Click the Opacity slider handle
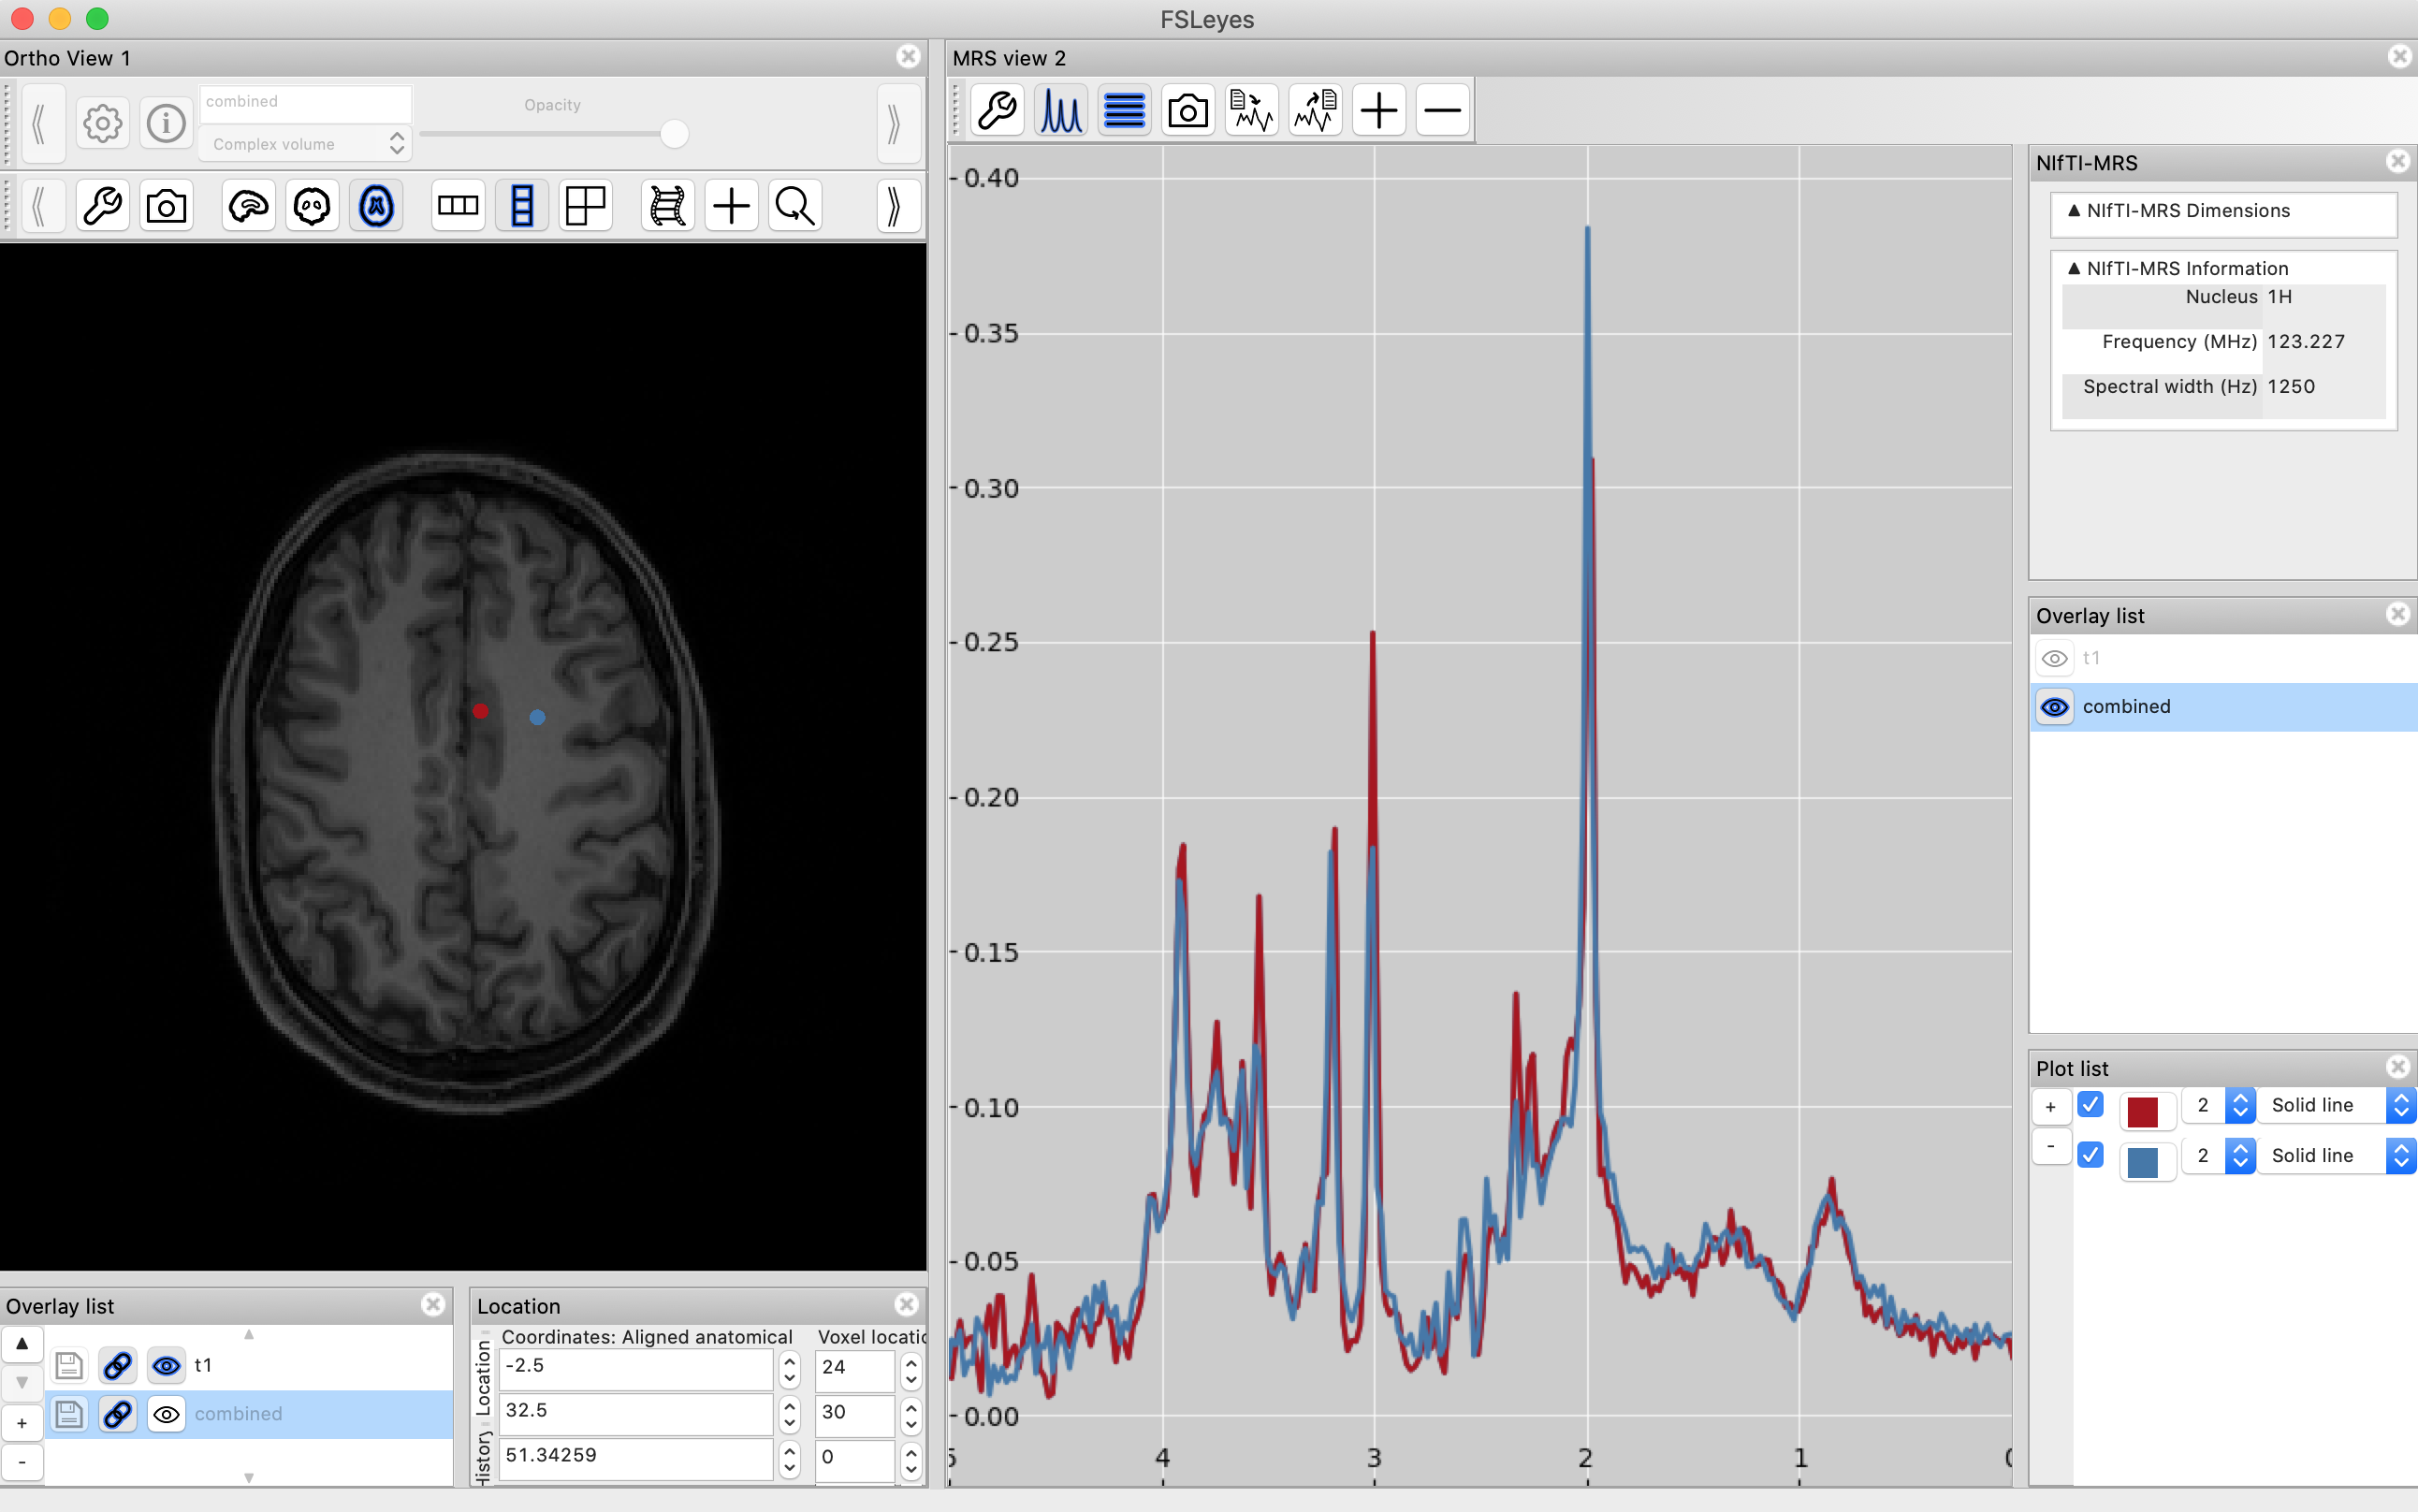The height and width of the screenshot is (1512, 2418). [x=675, y=134]
